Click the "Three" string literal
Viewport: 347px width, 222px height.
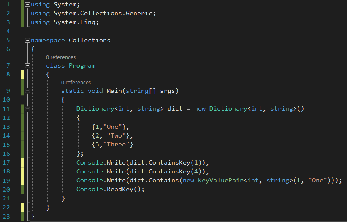tap(117, 145)
